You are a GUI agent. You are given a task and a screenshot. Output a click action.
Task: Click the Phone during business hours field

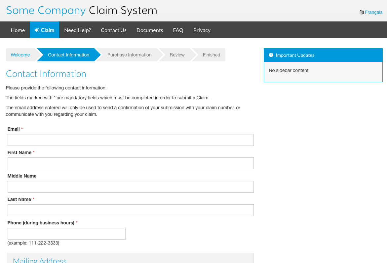(66, 233)
